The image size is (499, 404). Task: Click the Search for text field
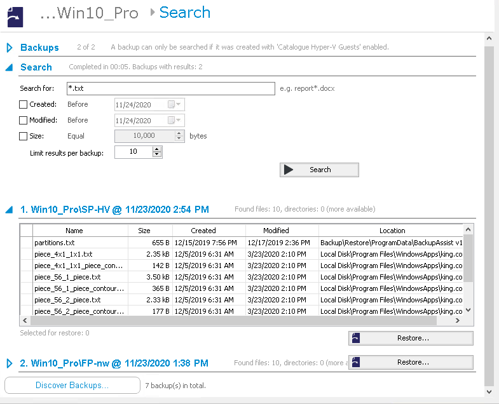[170, 88]
